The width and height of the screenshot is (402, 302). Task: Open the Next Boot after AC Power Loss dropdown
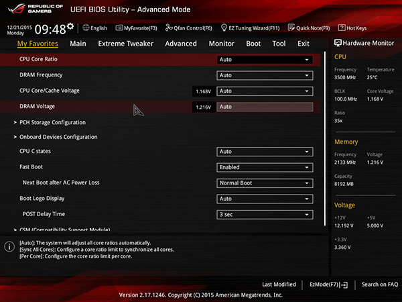tap(265, 183)
